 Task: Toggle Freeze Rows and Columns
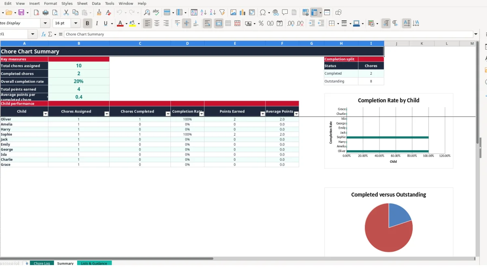click(314, 13)
